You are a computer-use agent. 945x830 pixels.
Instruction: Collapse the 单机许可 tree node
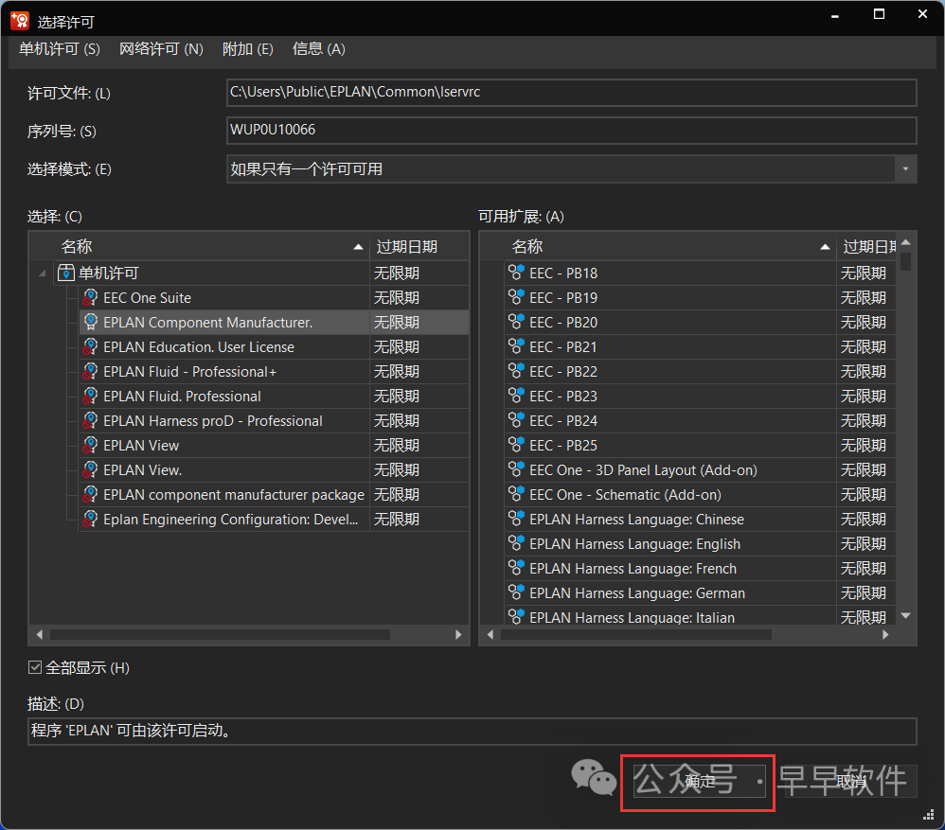point(42,274)
